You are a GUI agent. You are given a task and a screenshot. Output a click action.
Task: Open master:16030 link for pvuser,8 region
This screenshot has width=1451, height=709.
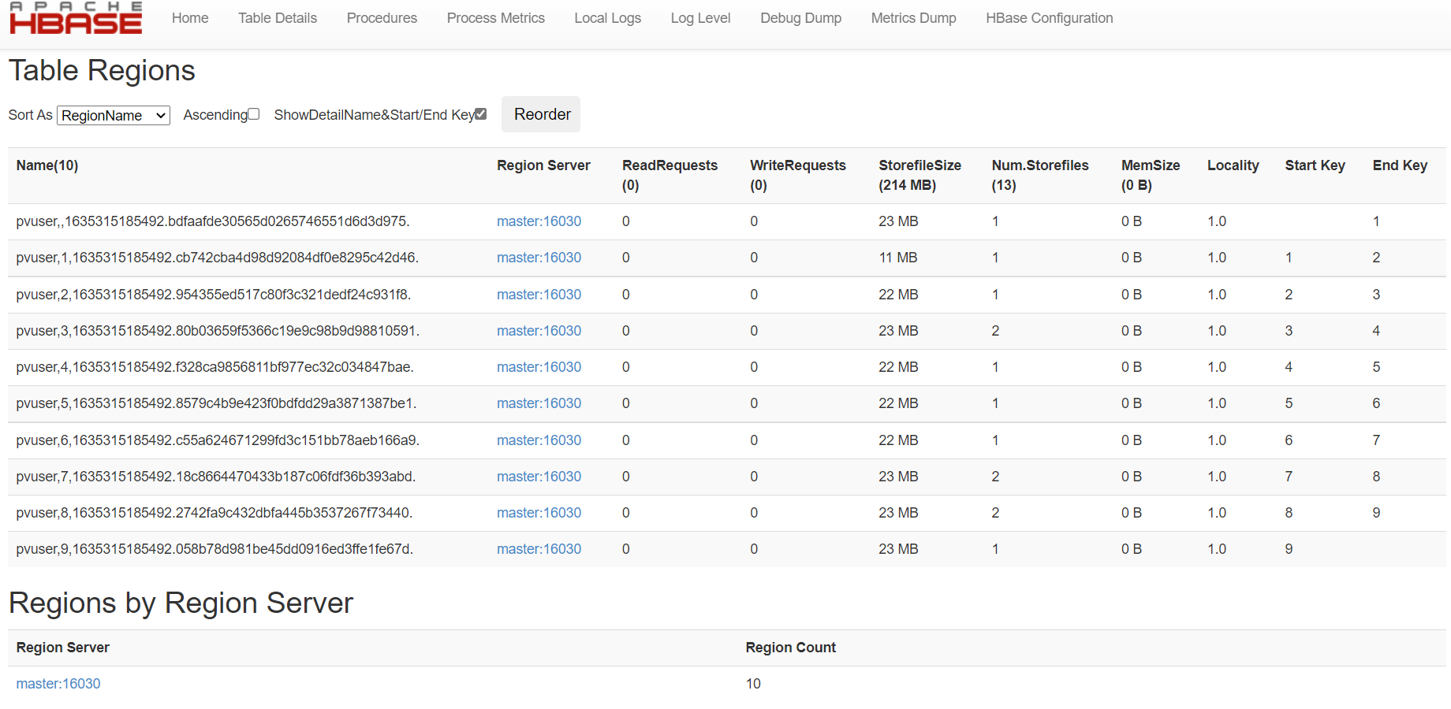[539, 513]
